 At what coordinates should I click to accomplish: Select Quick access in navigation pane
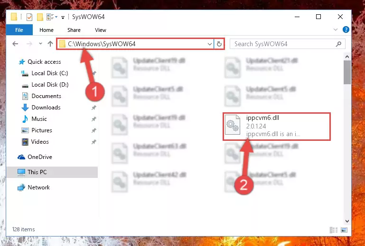44,61
